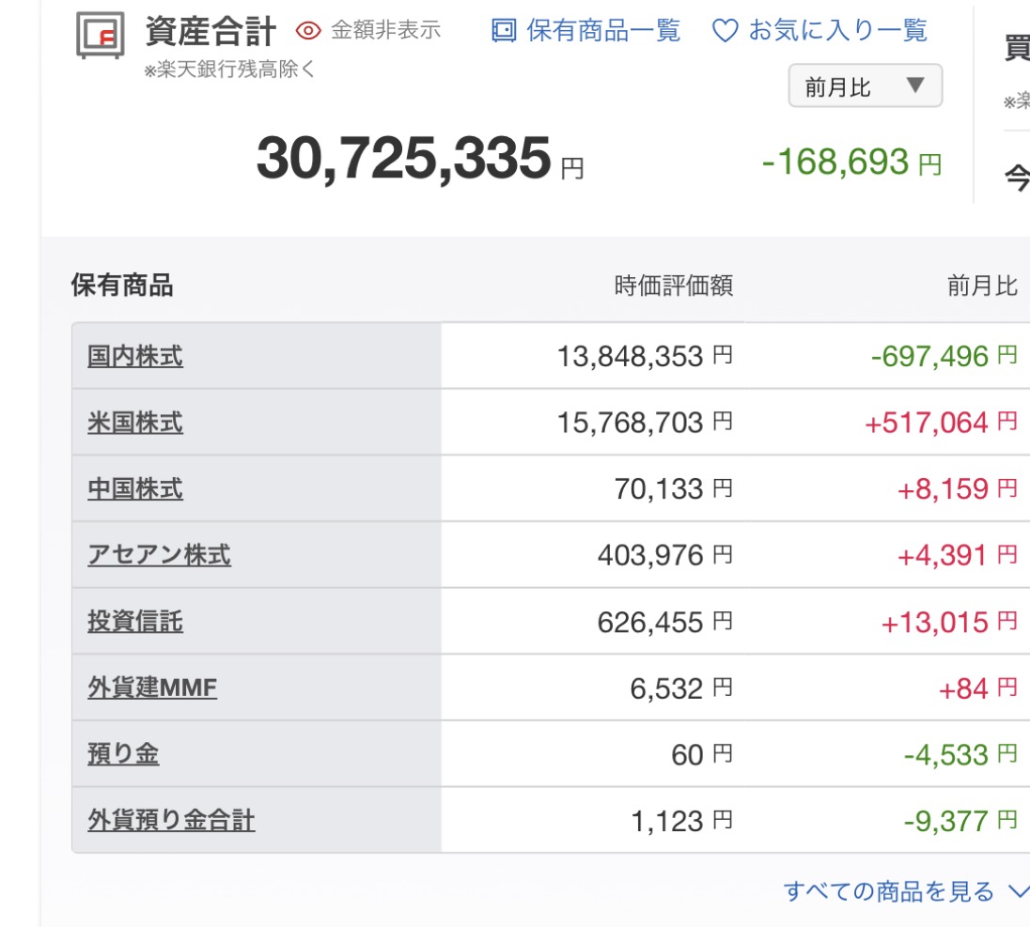Go to 投資信託 holdings
Screen dimensions: 1030x927
click(135, 622)
